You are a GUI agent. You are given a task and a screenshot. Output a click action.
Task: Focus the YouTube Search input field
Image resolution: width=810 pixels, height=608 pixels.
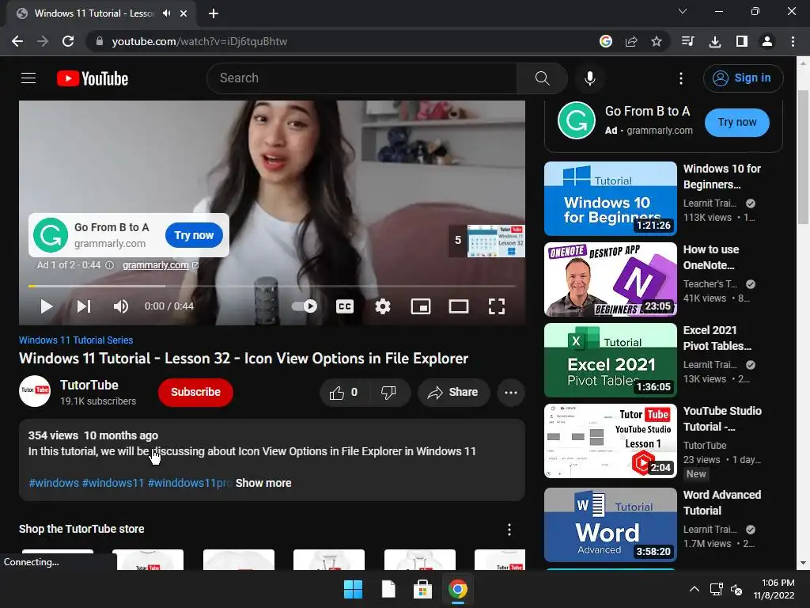point(361,78)
